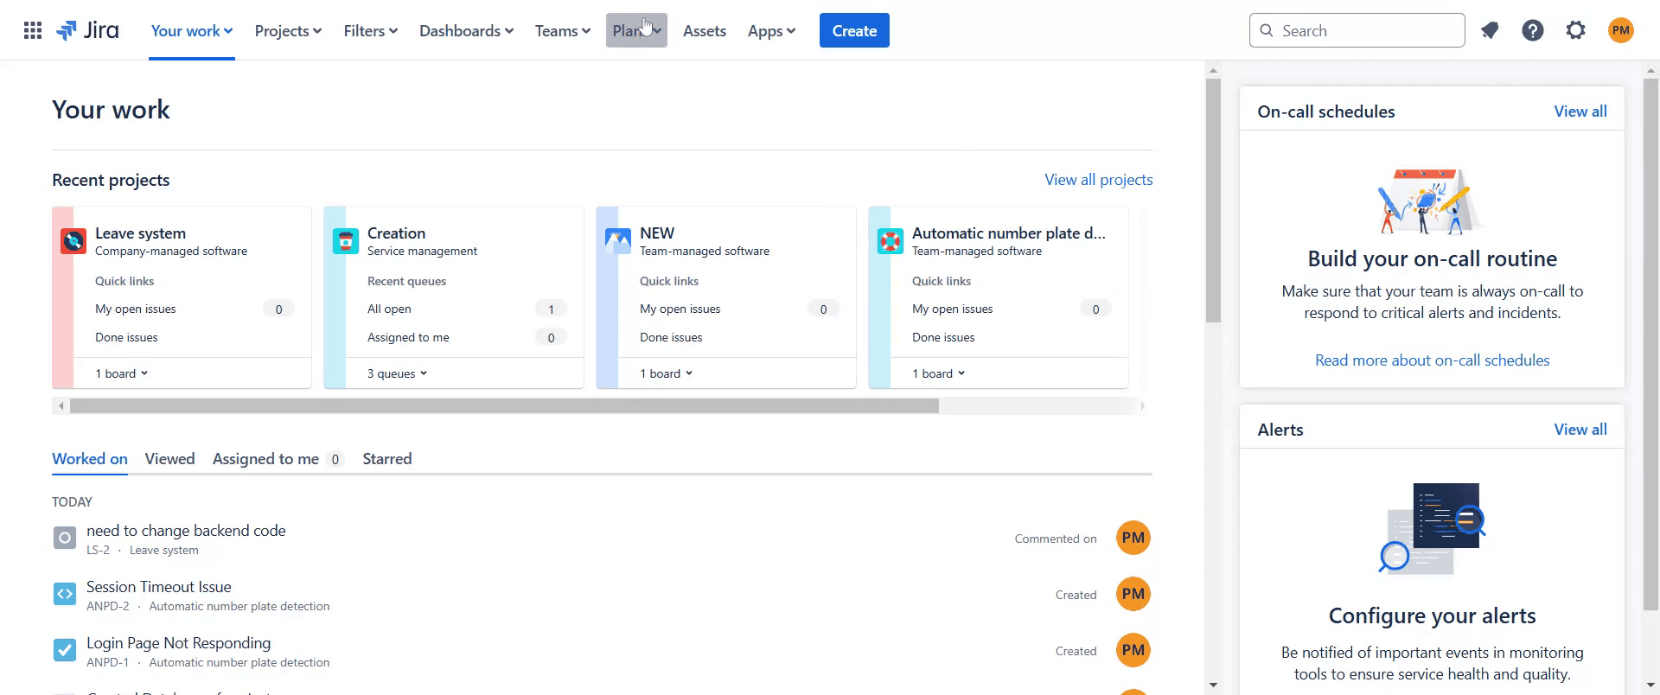Click the recent projects horizontal scrollbar
This screenshot has height=695, width=1660.
point(504,405)
